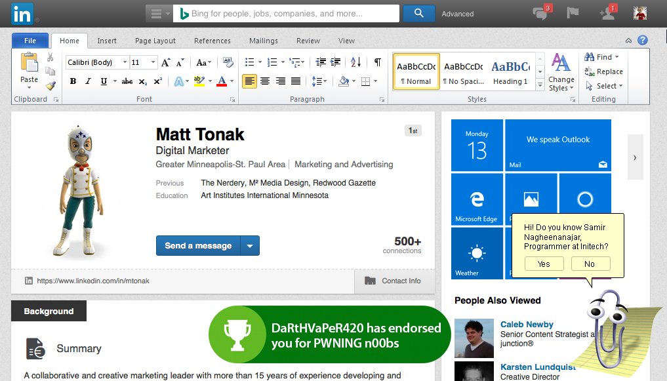
Task: Click the Decrease Indent icon
Action: (x=321, y=62)
